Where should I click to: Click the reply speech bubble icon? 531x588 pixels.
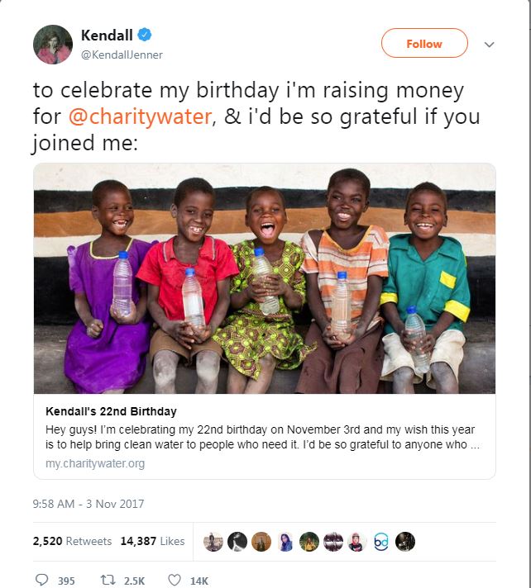coord(41,580)
